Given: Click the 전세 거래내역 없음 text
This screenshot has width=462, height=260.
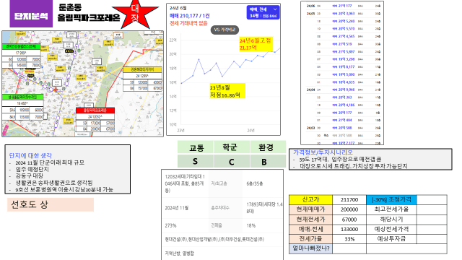Looking at the screenshot, I should [188, 23].
